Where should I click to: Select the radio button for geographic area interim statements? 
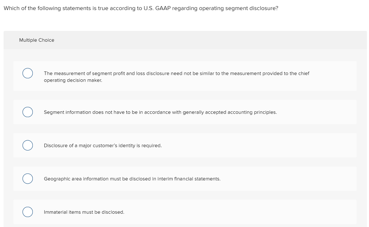(28, 179)
